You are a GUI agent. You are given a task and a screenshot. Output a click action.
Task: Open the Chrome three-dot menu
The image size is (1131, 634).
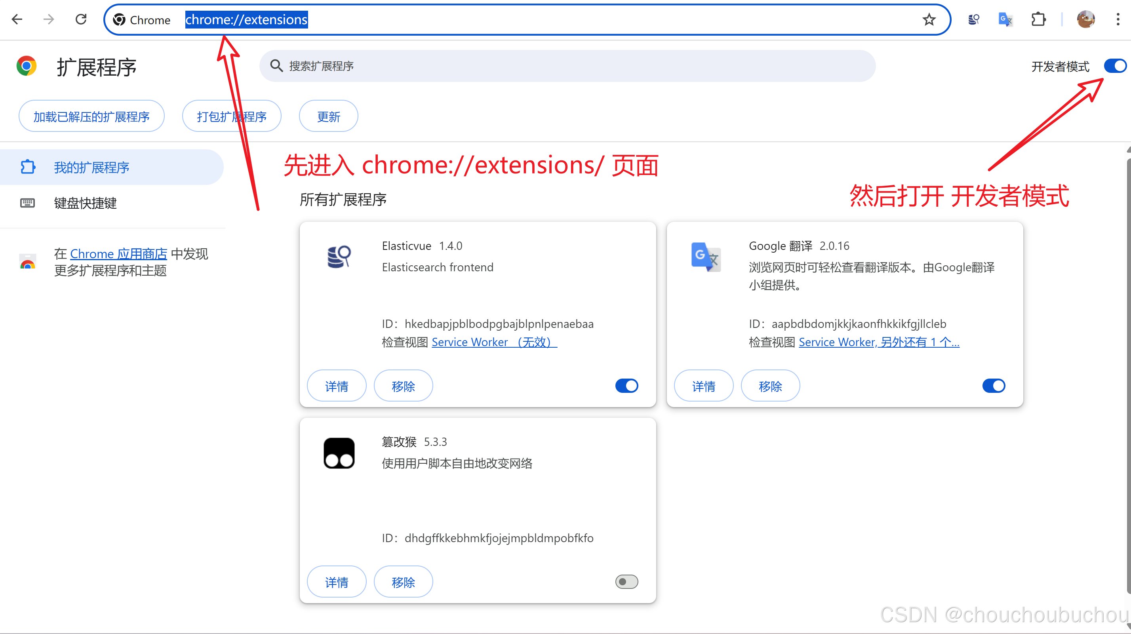coord(1118,20)
